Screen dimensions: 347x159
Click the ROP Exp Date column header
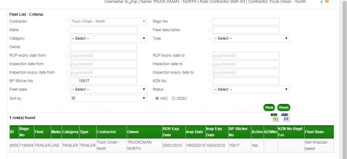pyautogui.click(x=170, y=132)
